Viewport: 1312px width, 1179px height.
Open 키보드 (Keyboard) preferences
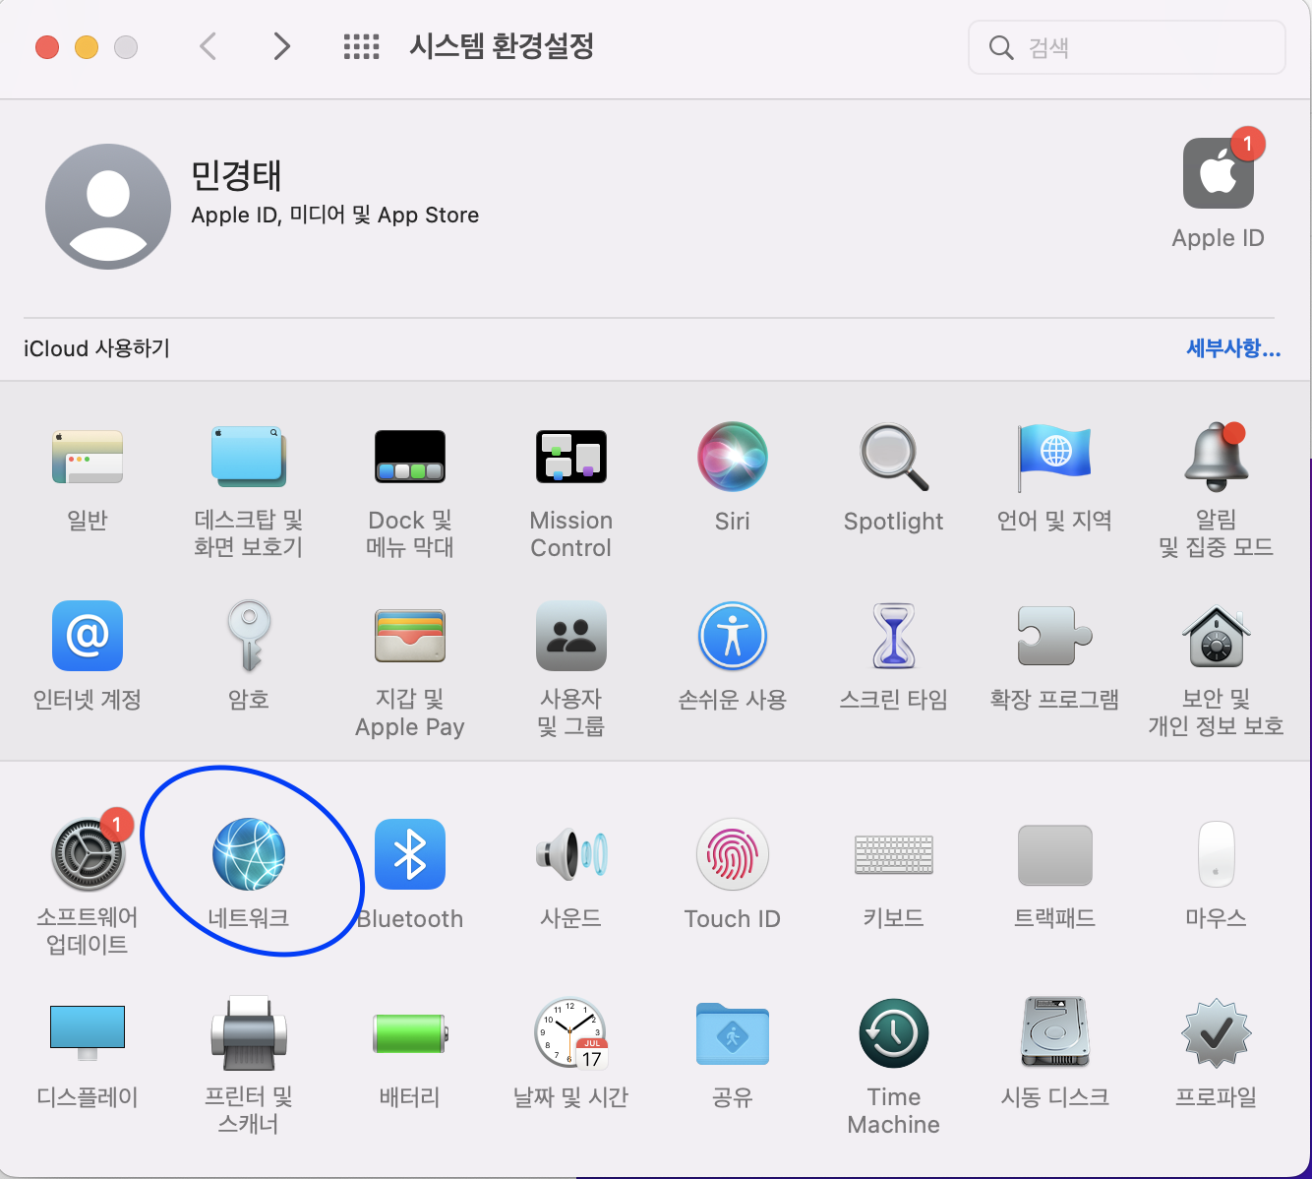pyautogui.click(x=894, y=854)
